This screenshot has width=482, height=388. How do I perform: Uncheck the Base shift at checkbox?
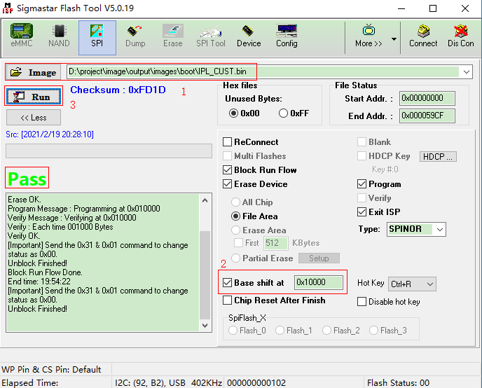point(228,283)
